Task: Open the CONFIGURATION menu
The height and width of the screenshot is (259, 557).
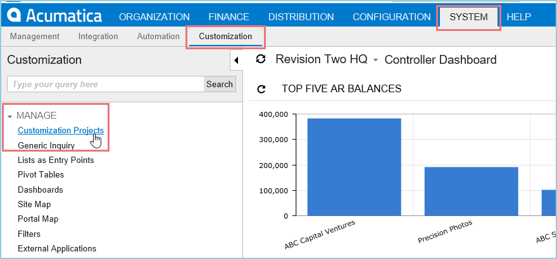Action: pos(391,16)
